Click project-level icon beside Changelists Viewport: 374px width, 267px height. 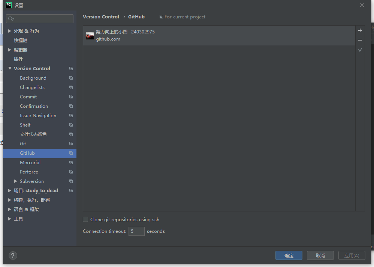click(x=71, y=87)
